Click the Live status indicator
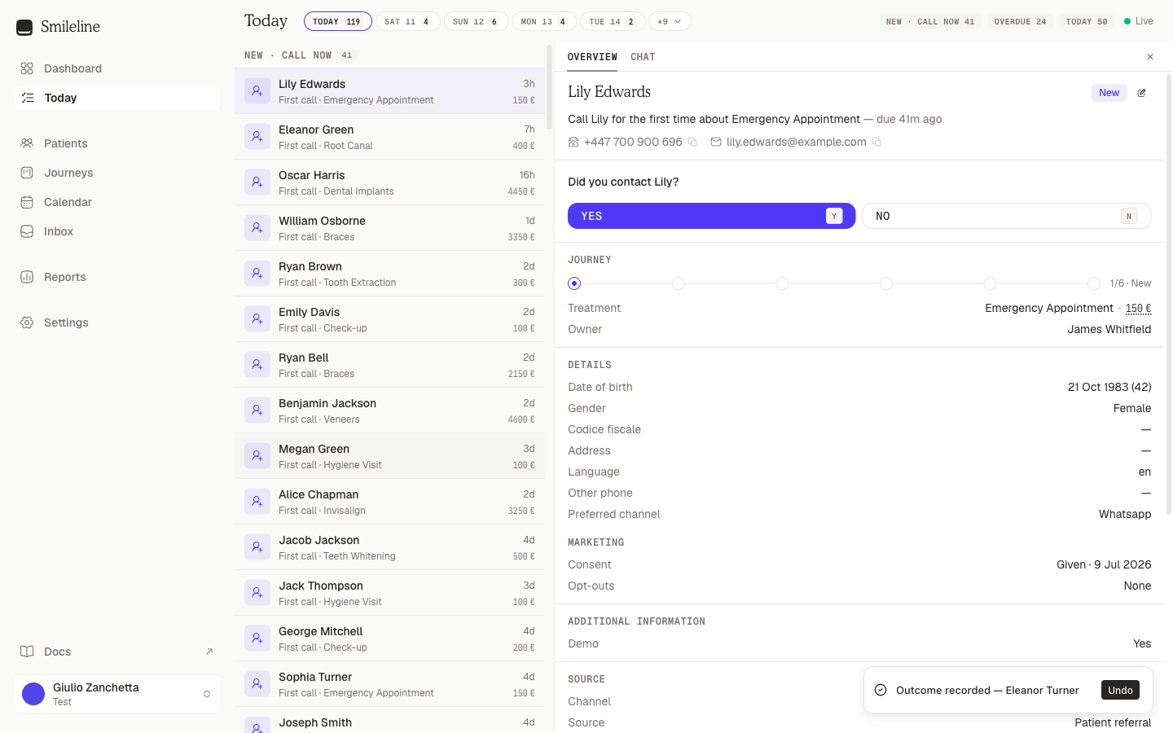This screenshot has width=1173, height=733. [1139, 21]
